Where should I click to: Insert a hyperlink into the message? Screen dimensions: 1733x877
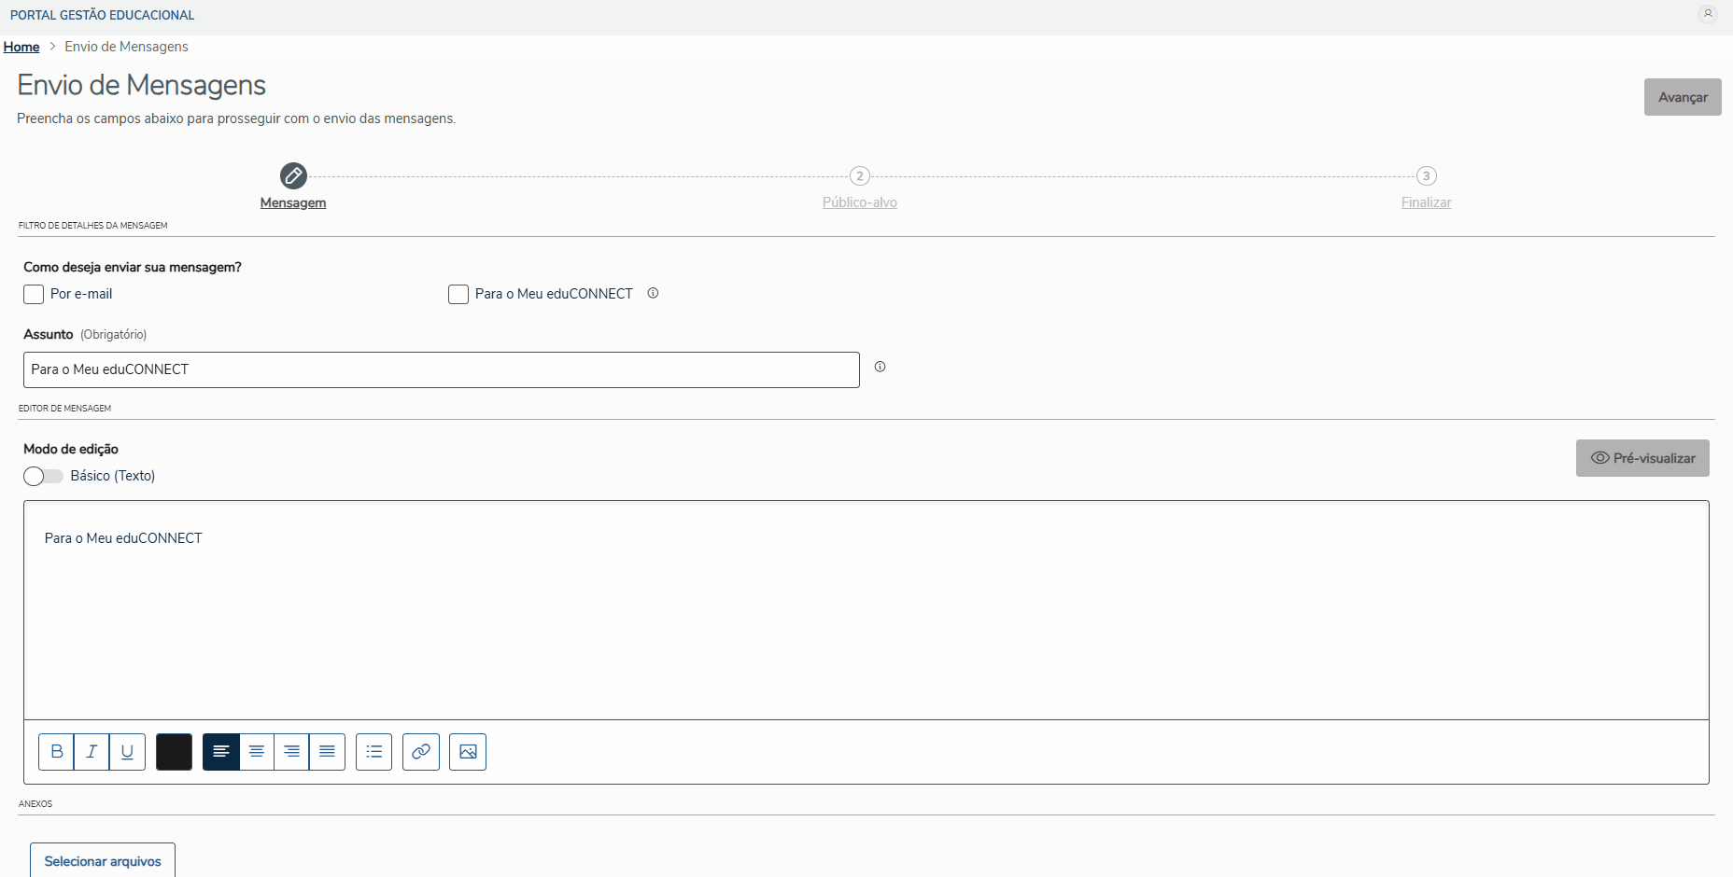pyautogui.click(x=421, y=752)
